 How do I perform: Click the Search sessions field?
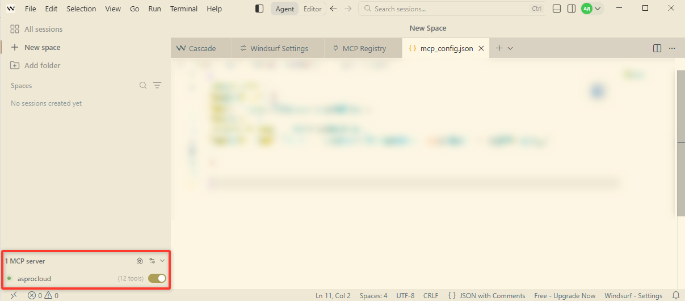click(451, 9)
